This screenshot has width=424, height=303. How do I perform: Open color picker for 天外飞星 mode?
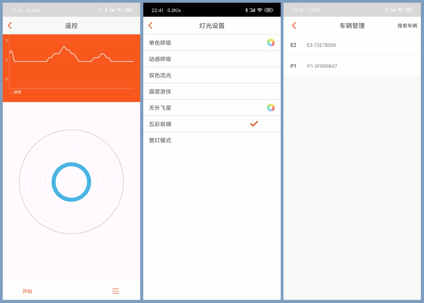coord(271,108)
